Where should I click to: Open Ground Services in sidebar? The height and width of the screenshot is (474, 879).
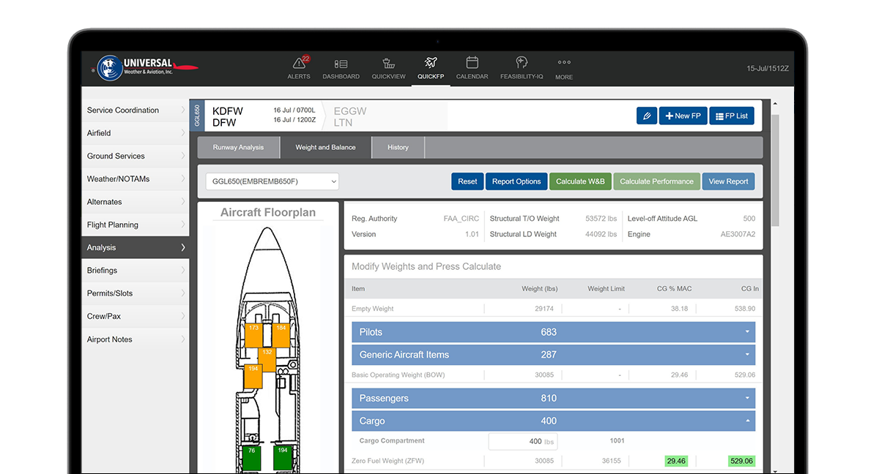(136, 156)
